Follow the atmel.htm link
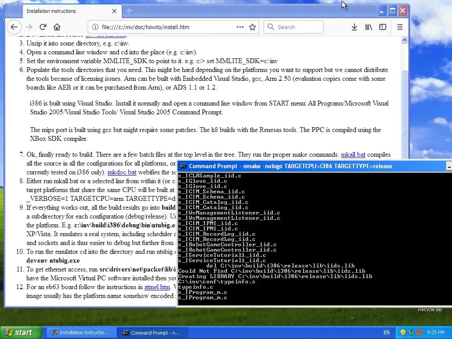 [x=157, y=287]
